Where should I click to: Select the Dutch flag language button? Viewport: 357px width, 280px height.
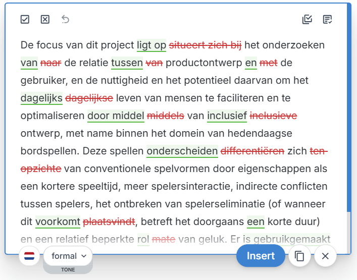(29, 256)
